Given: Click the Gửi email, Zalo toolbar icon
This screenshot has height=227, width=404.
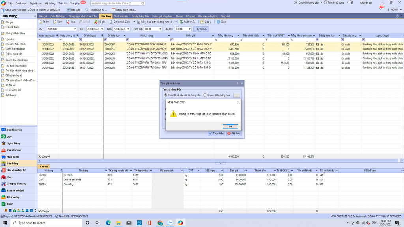Looking at the screenshot, I should (x=111, y=22).
